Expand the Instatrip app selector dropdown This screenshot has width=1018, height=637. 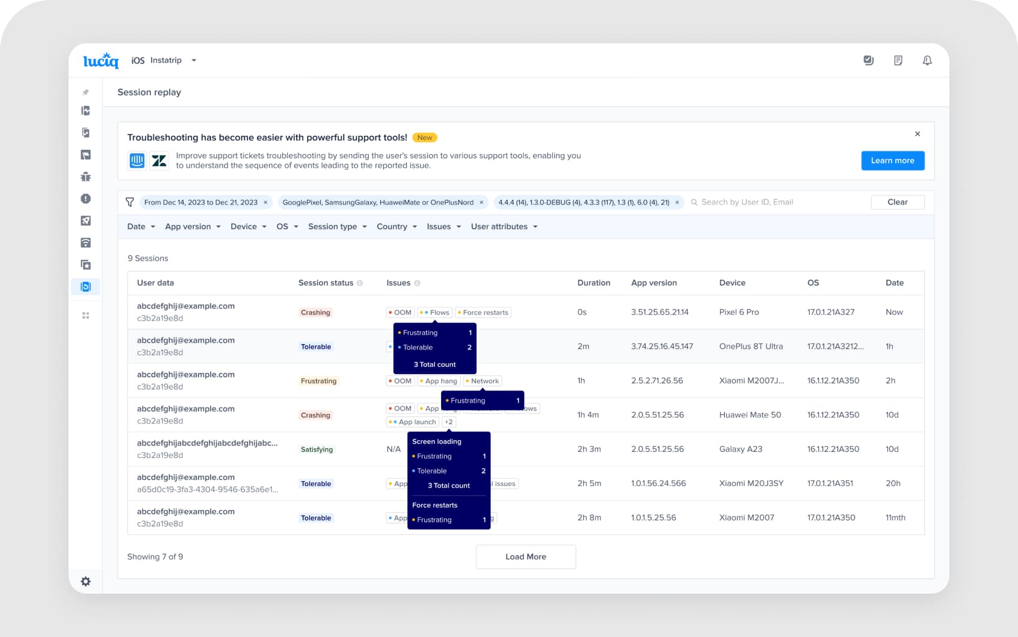pos(194,60)
